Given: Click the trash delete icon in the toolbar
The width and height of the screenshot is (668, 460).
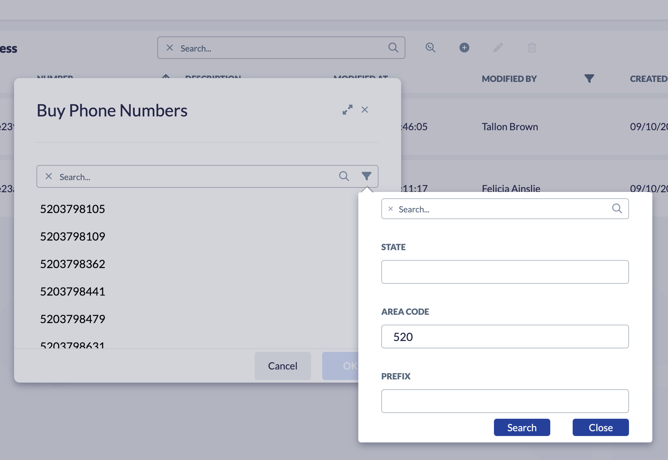Looking at the screenshot, I should point(532,48).
